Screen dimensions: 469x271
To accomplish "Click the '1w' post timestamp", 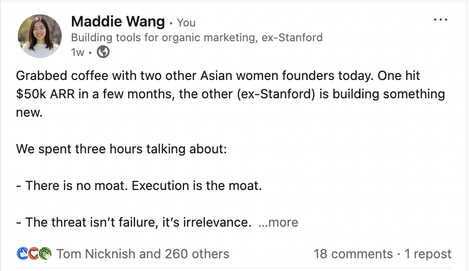I will point(77,52).
